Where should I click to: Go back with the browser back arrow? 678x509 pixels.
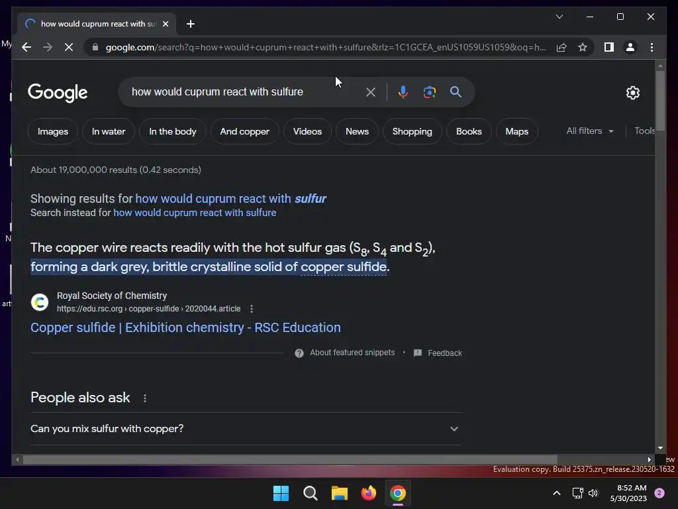click(x=26, y=47)
